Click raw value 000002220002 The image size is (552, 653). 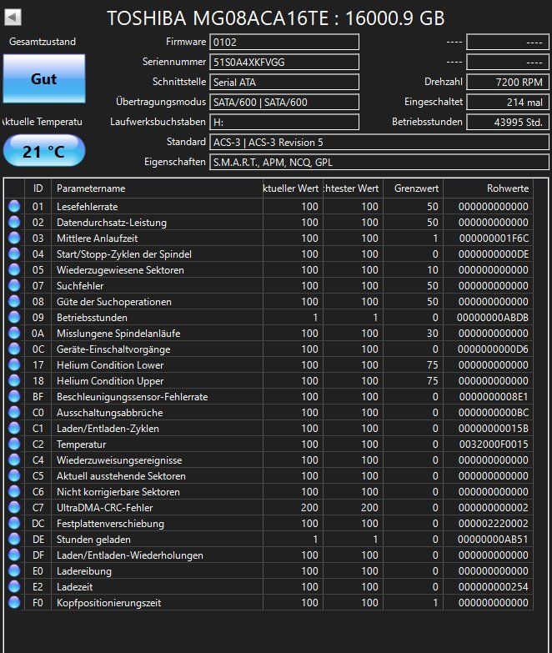coord(494,524)
